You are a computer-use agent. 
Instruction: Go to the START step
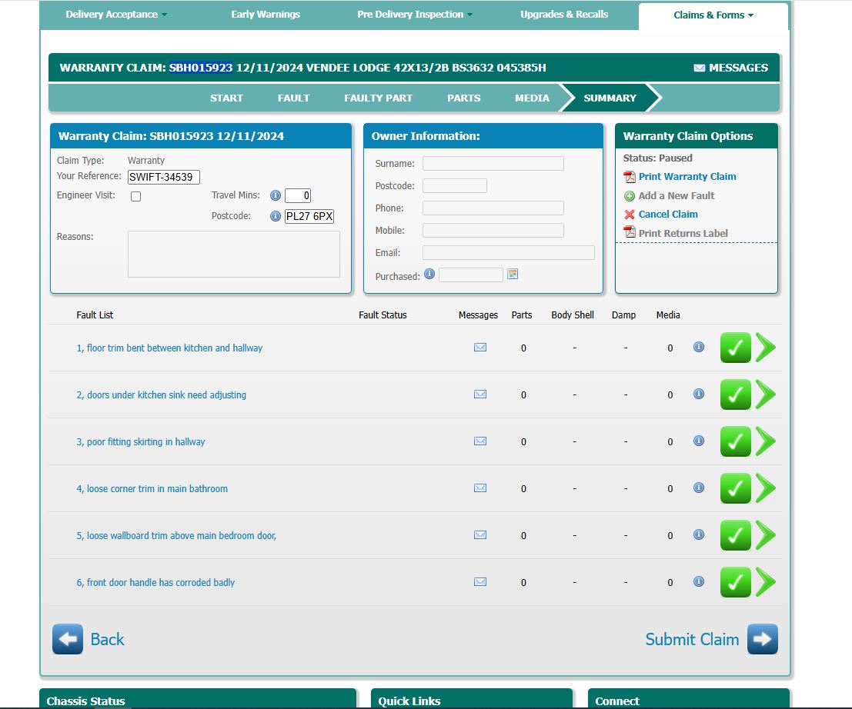[x=226, y=98]
